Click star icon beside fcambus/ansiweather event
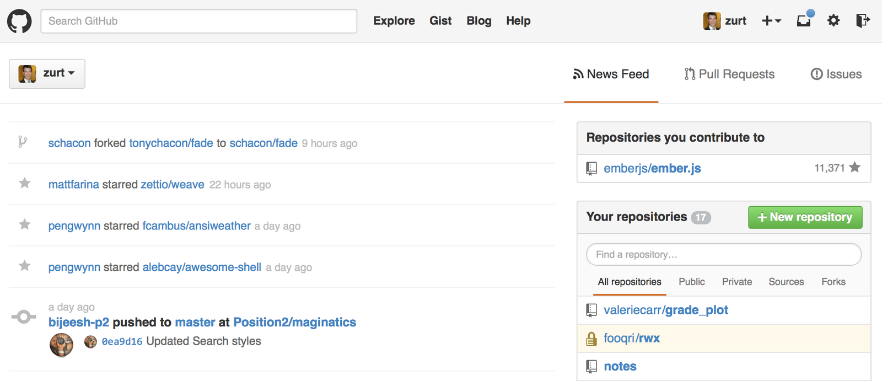882x381 pixels. click(x=25, y=224)
